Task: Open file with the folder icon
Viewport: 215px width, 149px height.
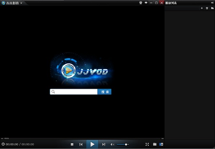Action: pyautogui.click(x=155, y=144)
